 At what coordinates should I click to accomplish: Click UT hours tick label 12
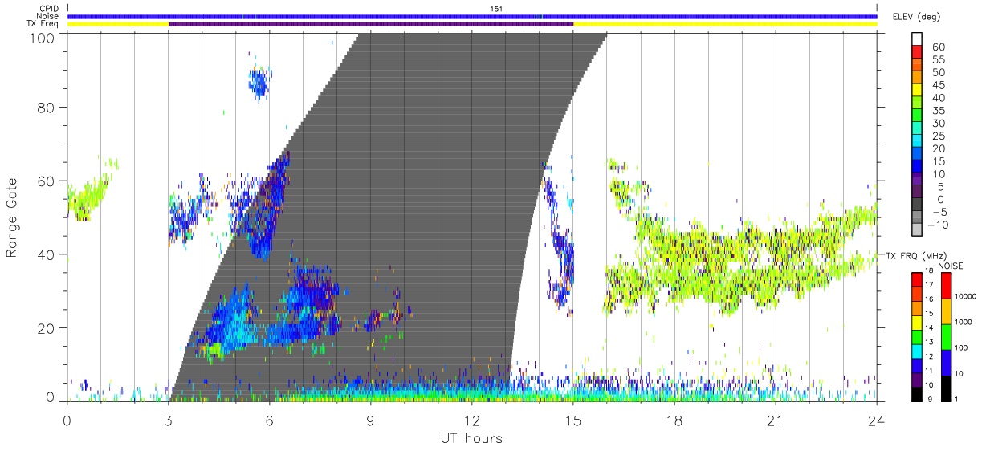tap(472, 420)
